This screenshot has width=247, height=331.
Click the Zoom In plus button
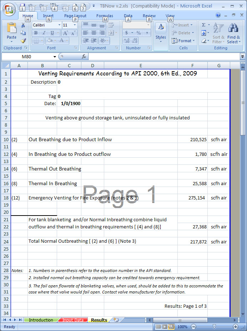click(236, 327)
